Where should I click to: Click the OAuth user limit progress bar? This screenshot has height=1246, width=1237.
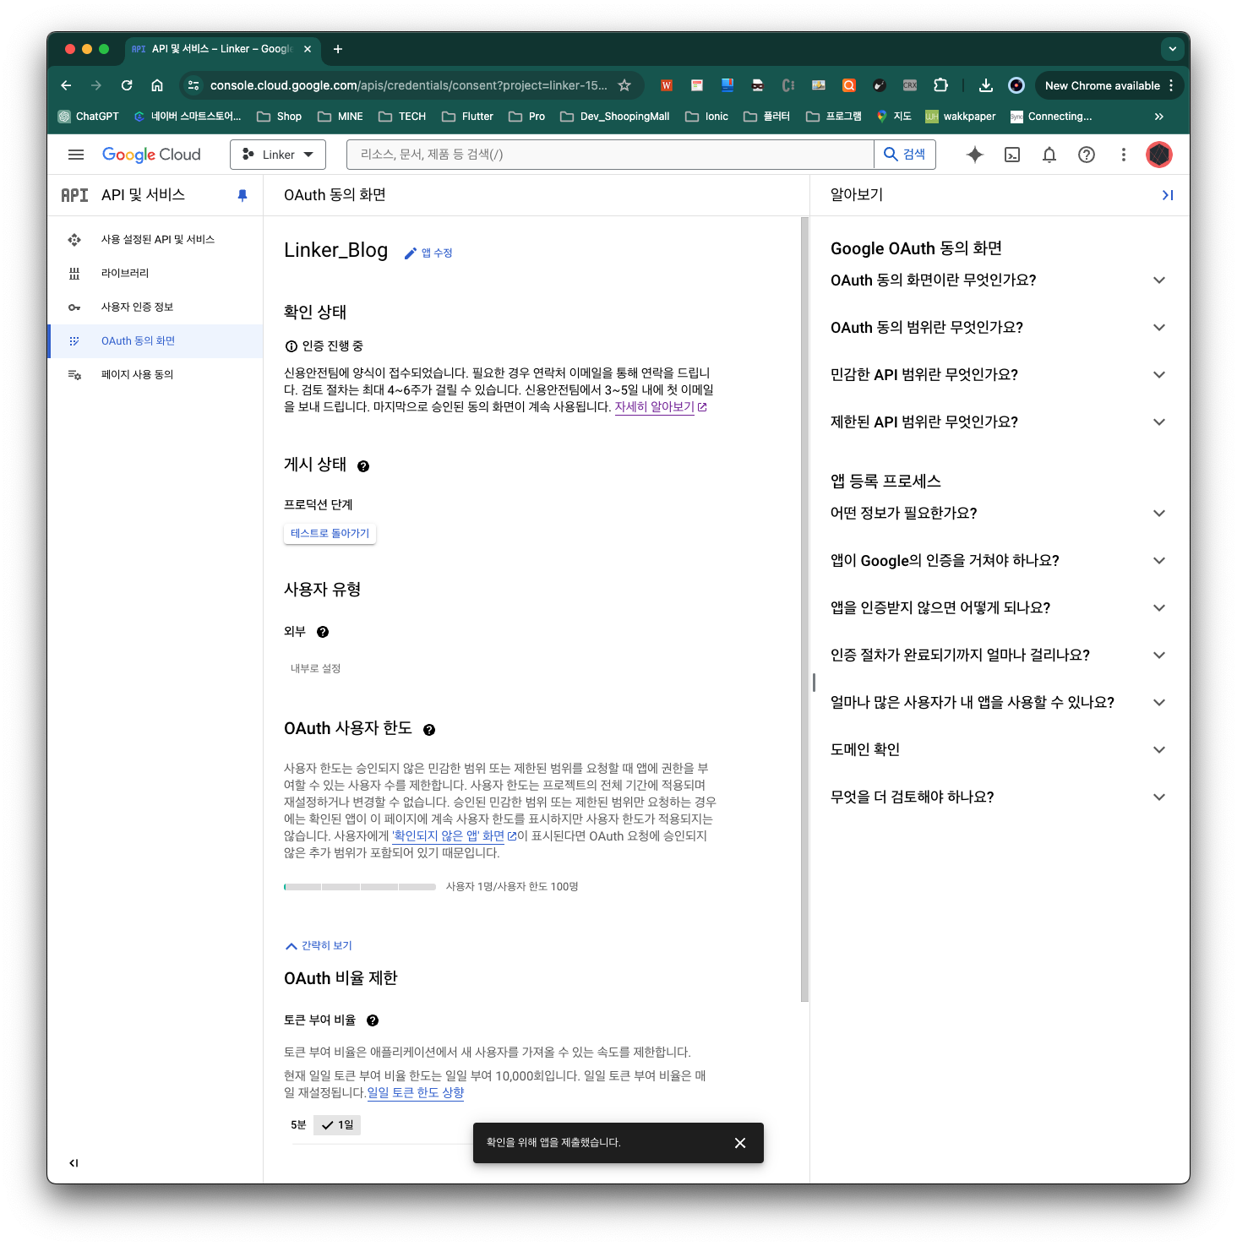360,887
